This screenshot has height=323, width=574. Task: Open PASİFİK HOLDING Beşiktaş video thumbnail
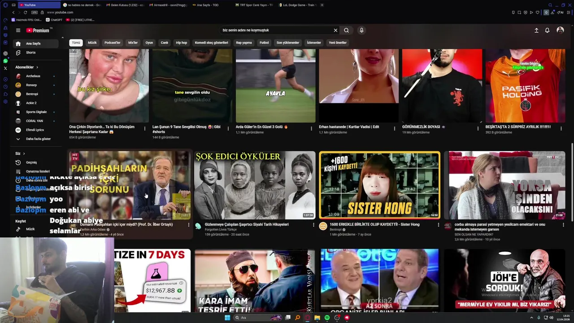(x=525, y=86)
